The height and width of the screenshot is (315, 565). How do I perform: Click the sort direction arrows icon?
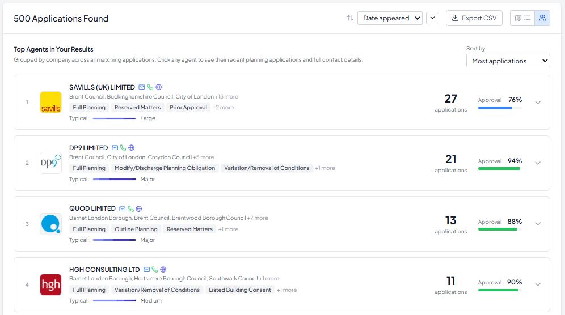(350, 18)
